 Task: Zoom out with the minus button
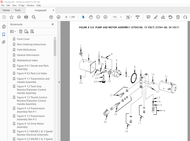coord(98,17)
